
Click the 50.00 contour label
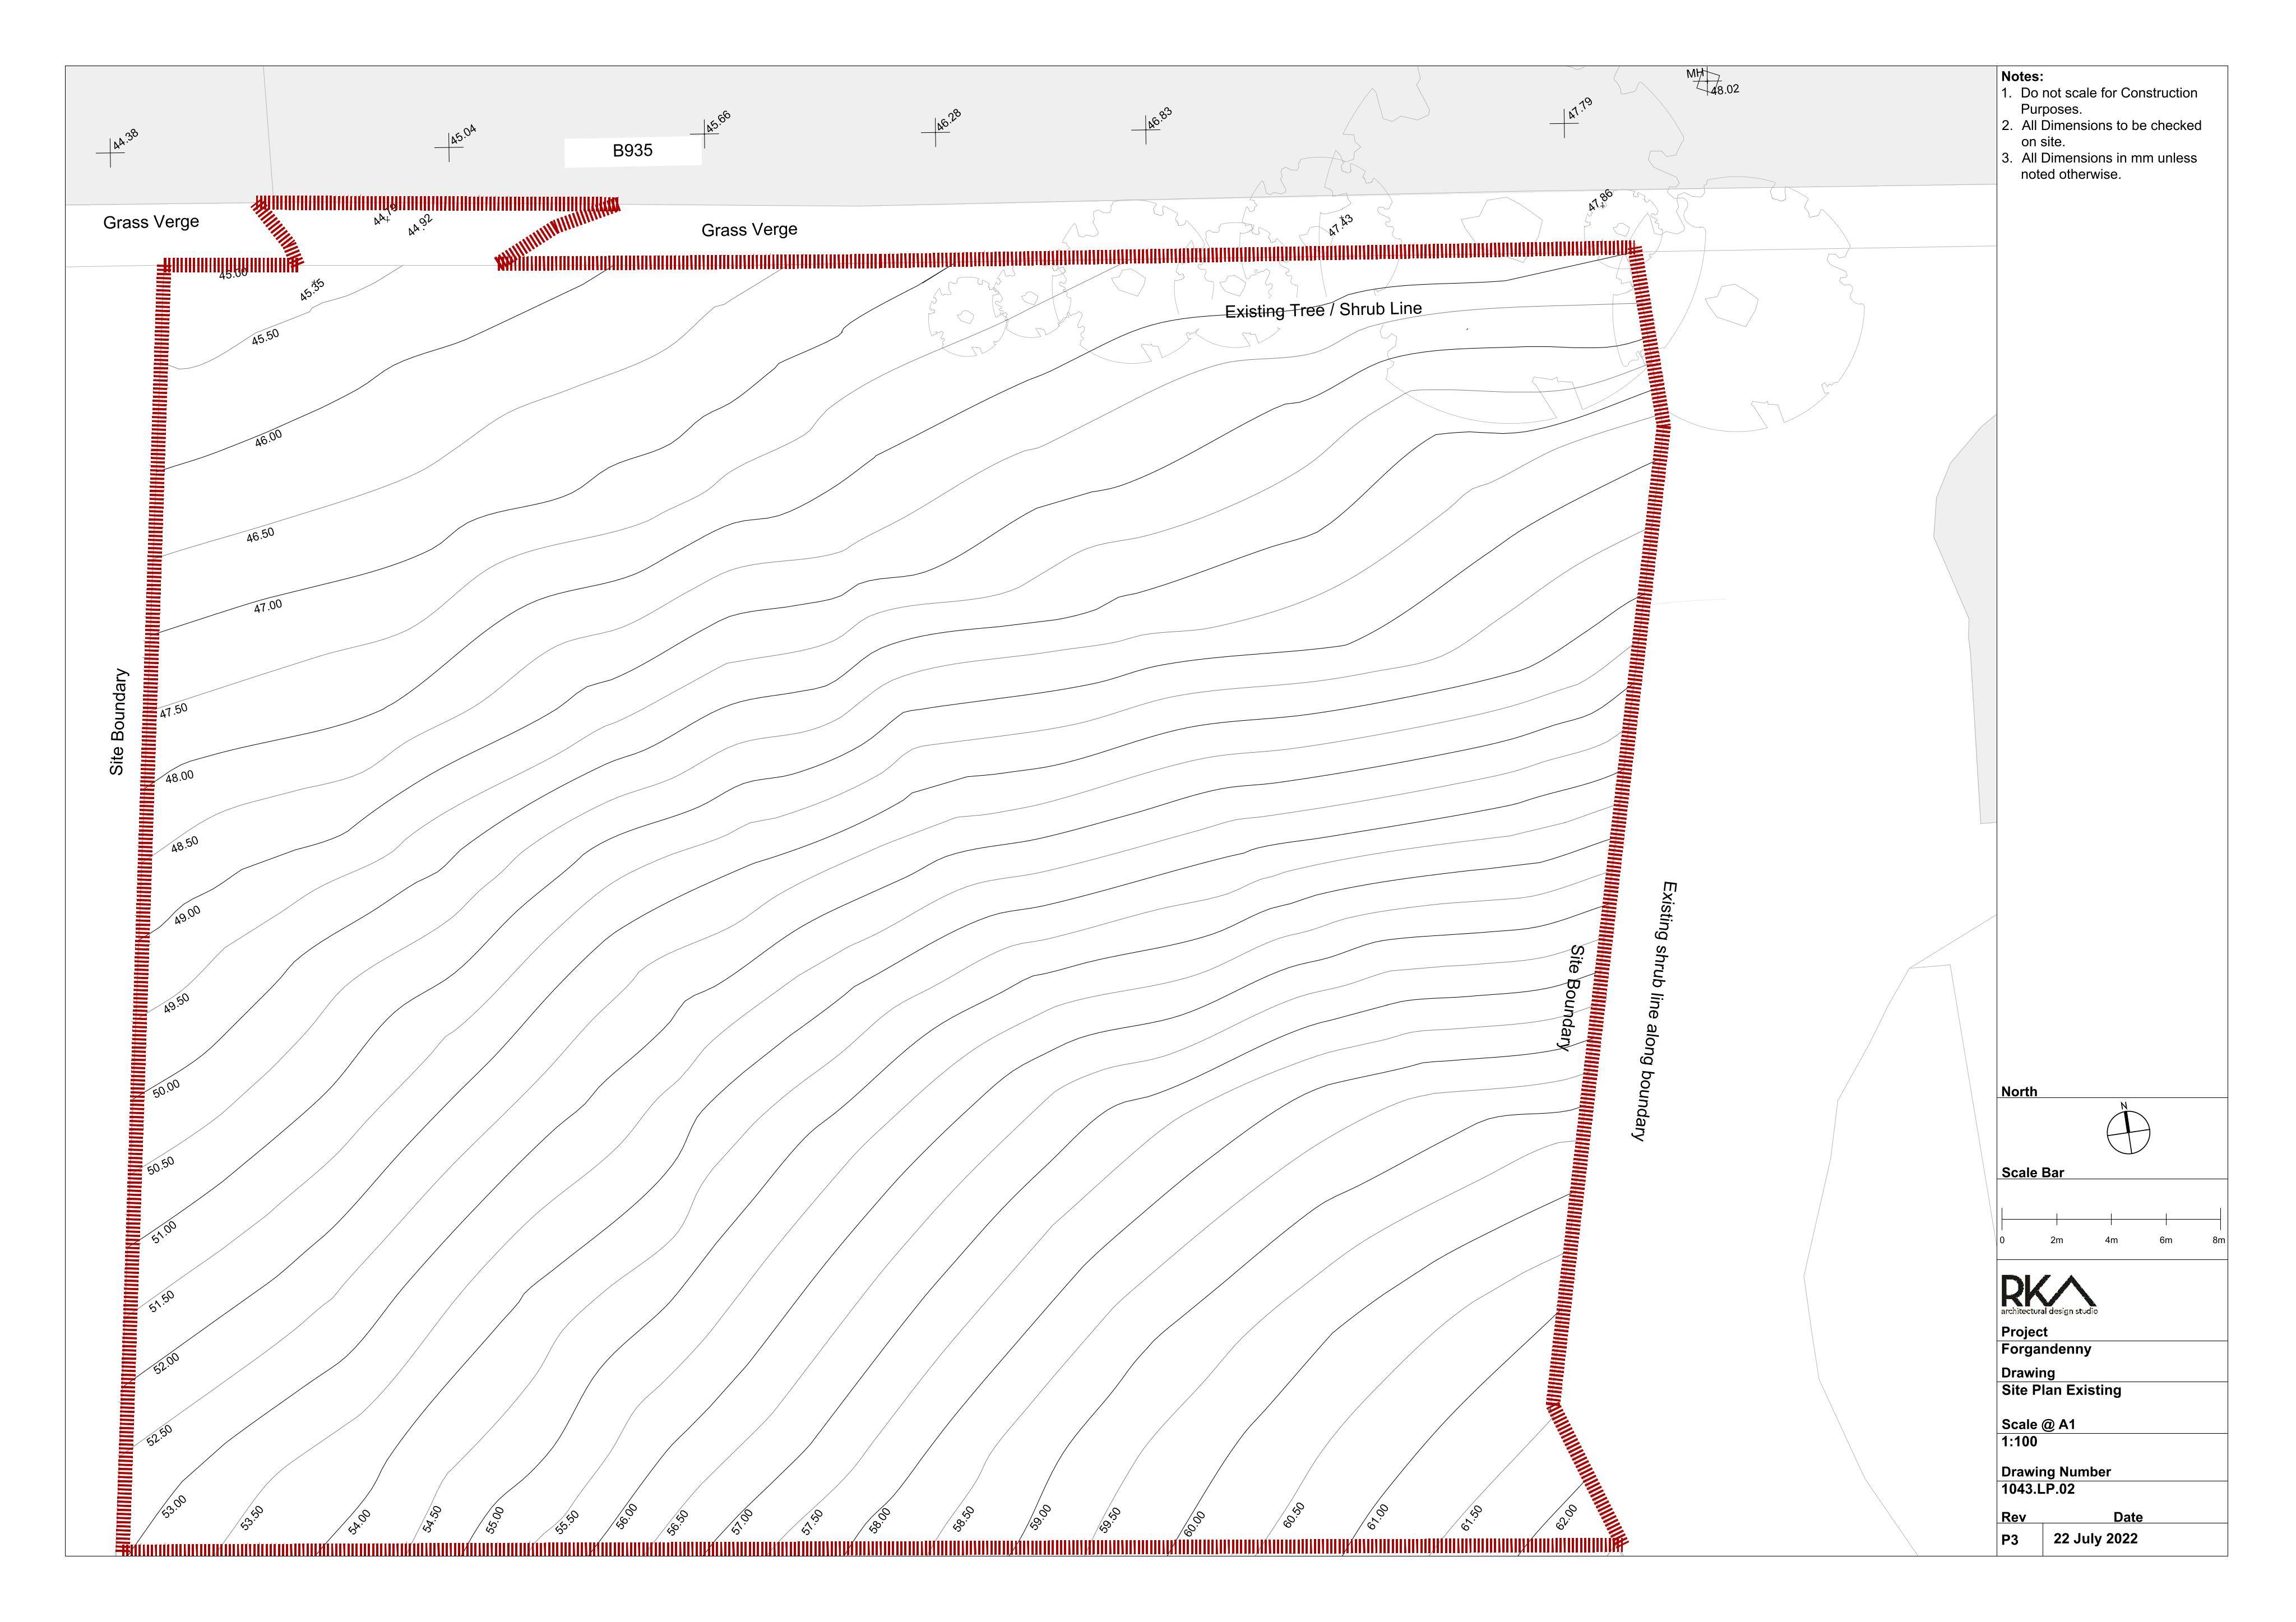pyautogui.click(x=166, y=1089)
